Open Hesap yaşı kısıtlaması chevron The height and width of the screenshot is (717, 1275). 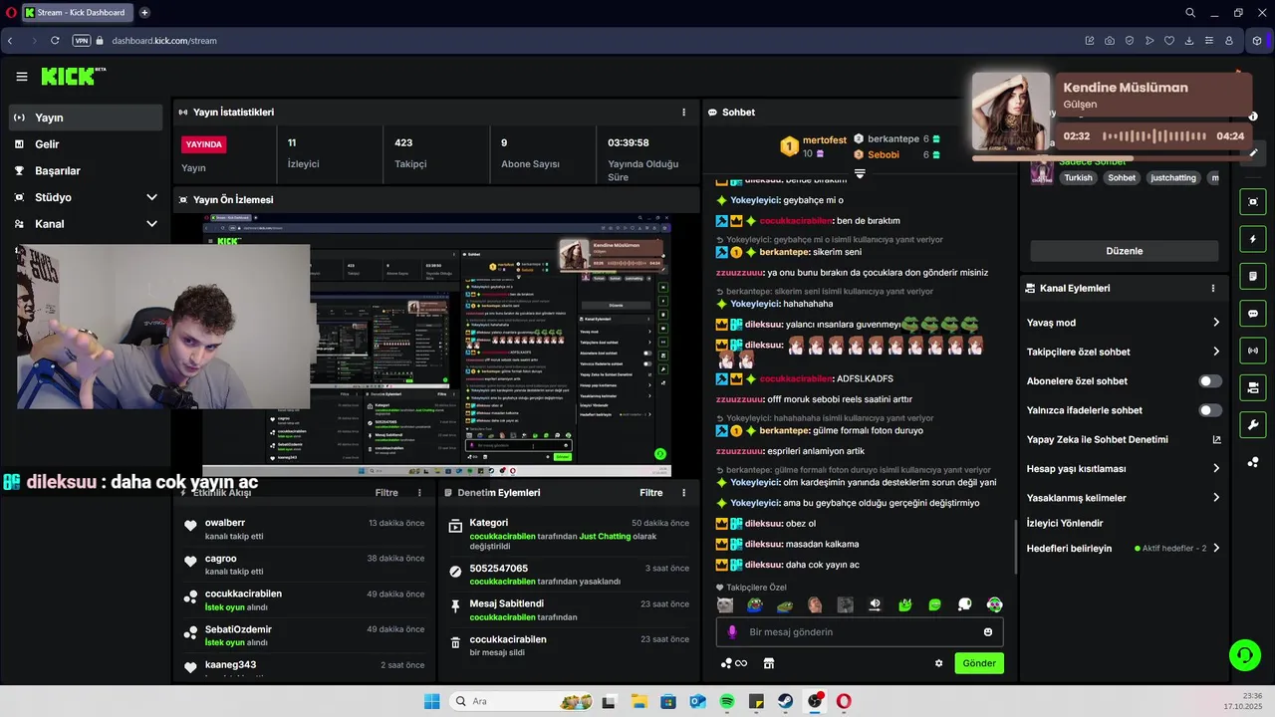[x=1216, y=468]
